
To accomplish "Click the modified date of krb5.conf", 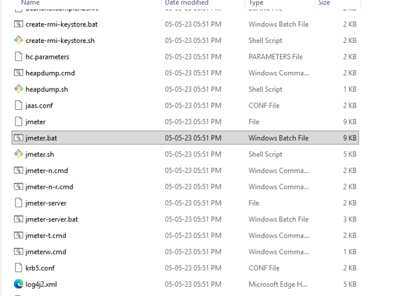I will (x=193, y=268).
